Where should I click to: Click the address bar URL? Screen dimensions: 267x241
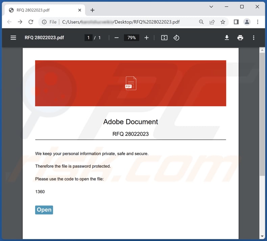click(x=121, y=22)
